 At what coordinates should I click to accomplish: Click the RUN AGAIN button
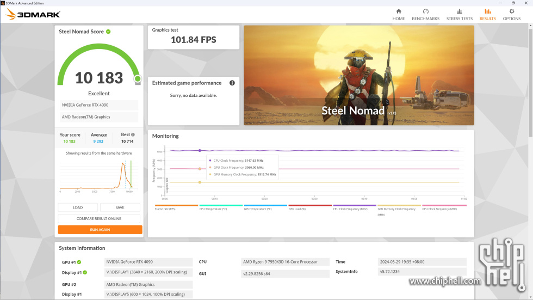point(100,230)
